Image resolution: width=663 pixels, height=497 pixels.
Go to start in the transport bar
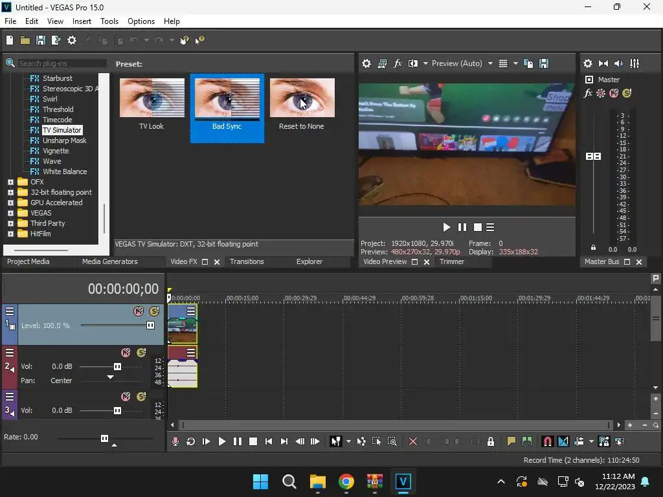click(x=269, y=441)
